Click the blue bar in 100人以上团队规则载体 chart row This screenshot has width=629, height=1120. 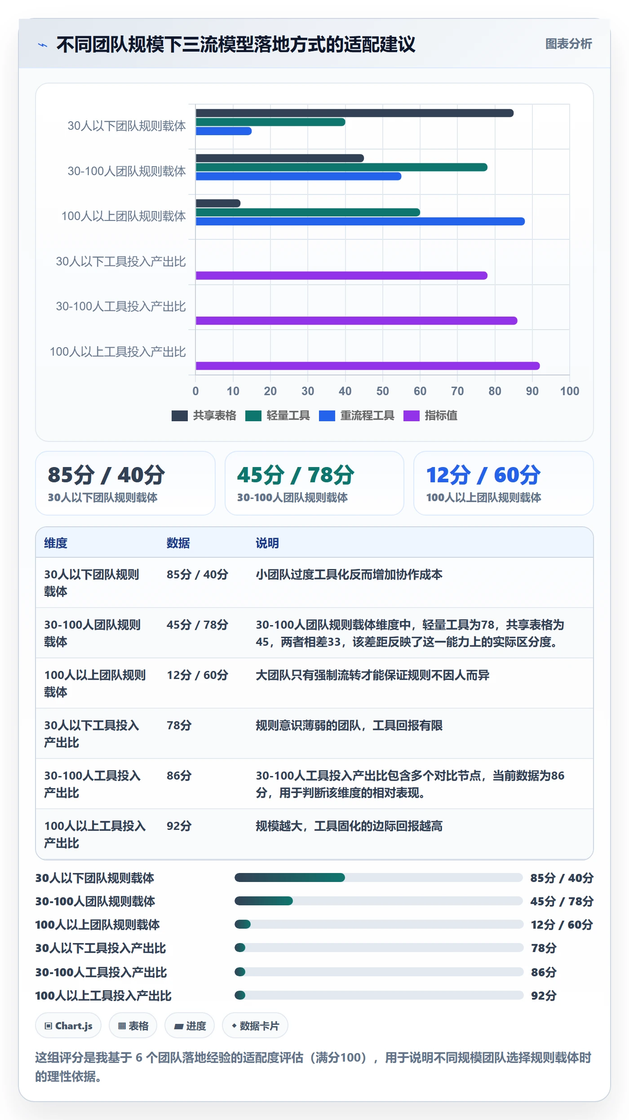[360, 221]
